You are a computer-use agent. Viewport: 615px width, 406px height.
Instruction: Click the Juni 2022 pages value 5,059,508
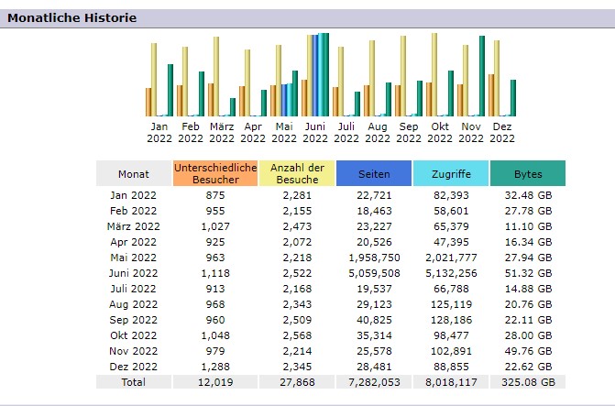pyautogui.click(x=373, y=273)
